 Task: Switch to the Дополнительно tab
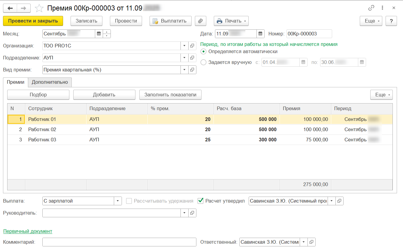click(x=50, y=82)
